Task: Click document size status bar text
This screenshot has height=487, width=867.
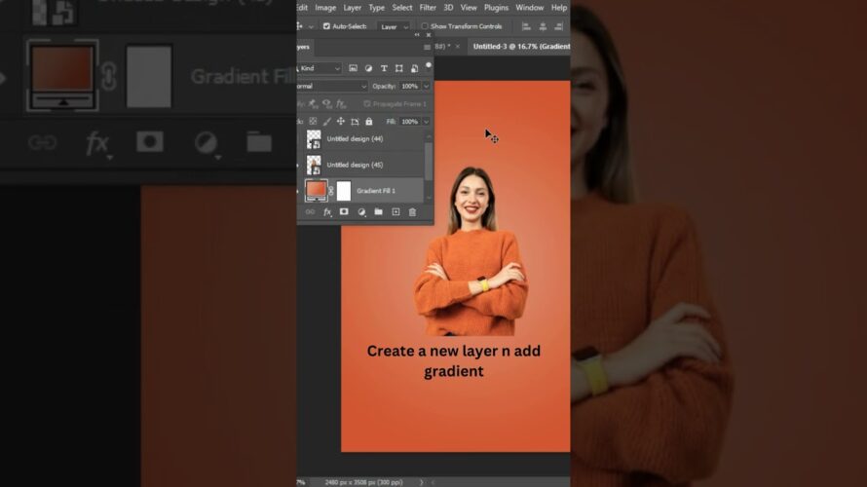Action: [x=363, y=482]
